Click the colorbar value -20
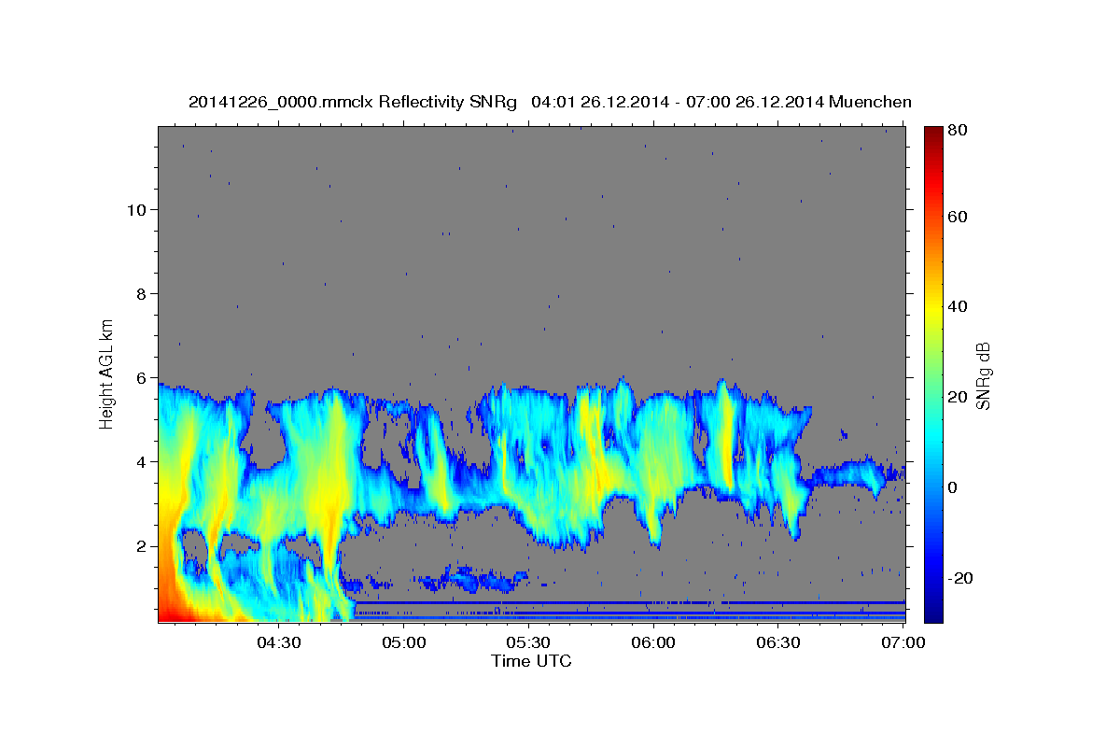1120x747 pixels. click(959, 578)
